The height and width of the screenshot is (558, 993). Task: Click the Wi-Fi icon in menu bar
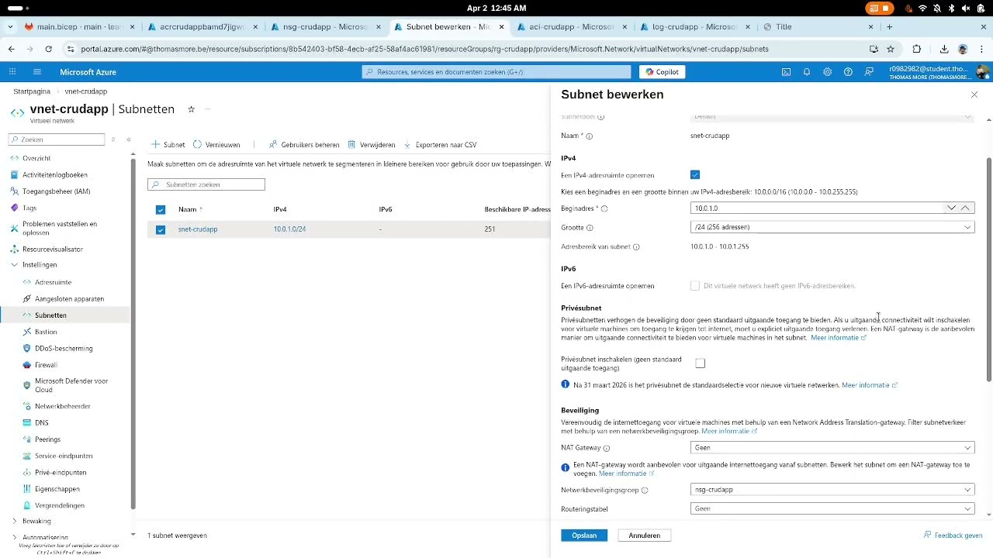[x=922, y=8]
